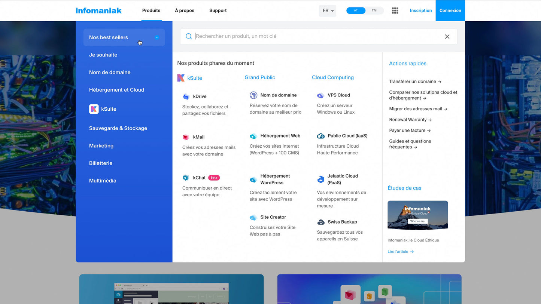This screenshot has width=541, height=304.
Task: Click the VPS Cloud icon
Action: click(x=320, y=95)
